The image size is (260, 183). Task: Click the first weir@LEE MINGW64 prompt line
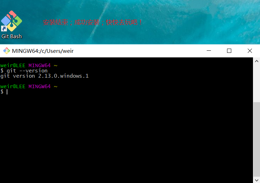click(x=29, y=65)
